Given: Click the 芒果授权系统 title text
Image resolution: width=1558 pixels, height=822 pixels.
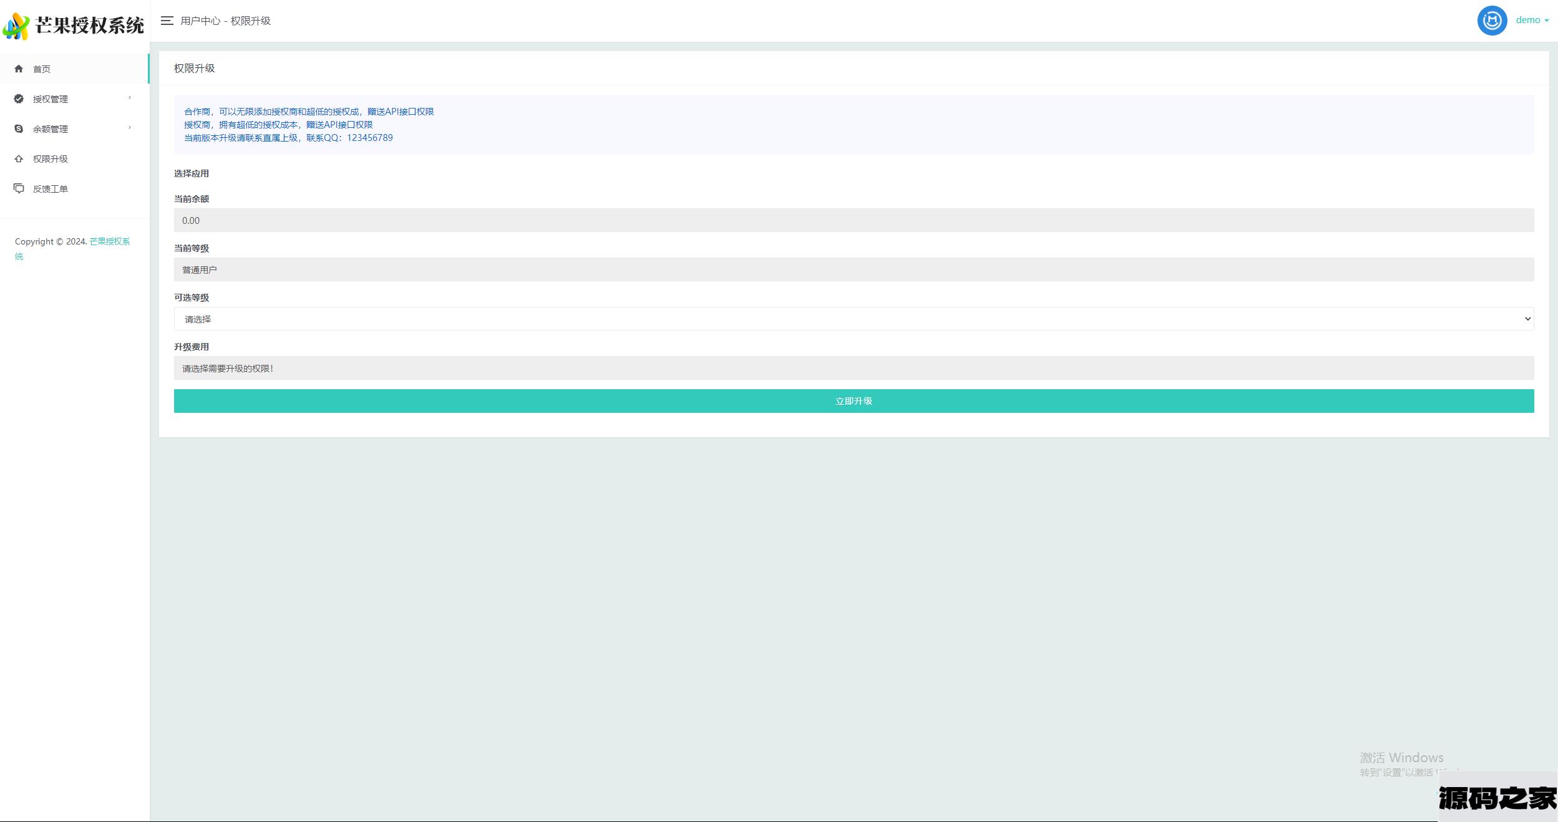Looking at the screenshot, I should pos(90,26).
